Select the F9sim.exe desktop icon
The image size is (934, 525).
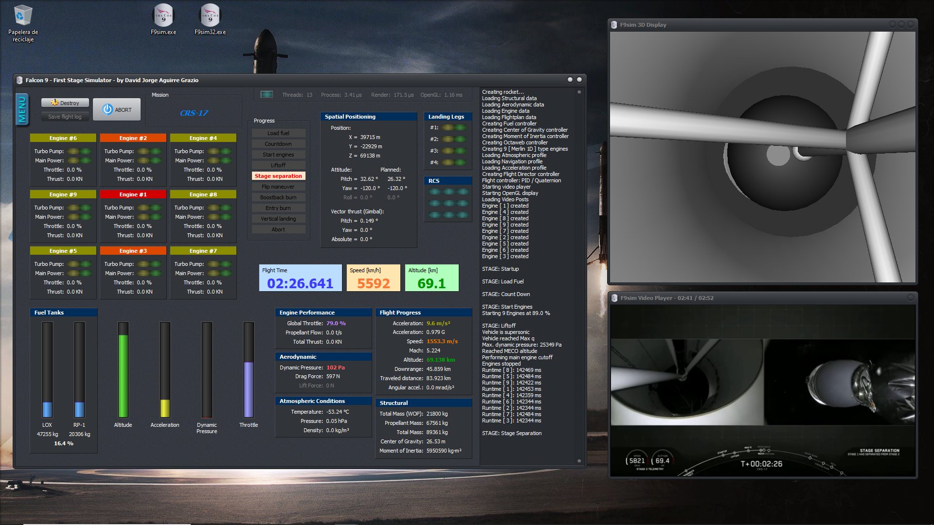tap(163, 19)
